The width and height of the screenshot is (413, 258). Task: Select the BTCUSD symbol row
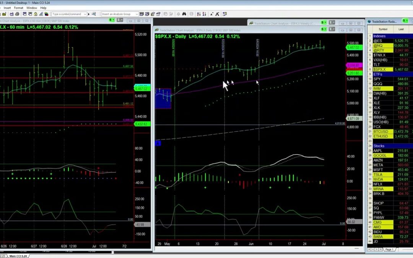point(390,131)
